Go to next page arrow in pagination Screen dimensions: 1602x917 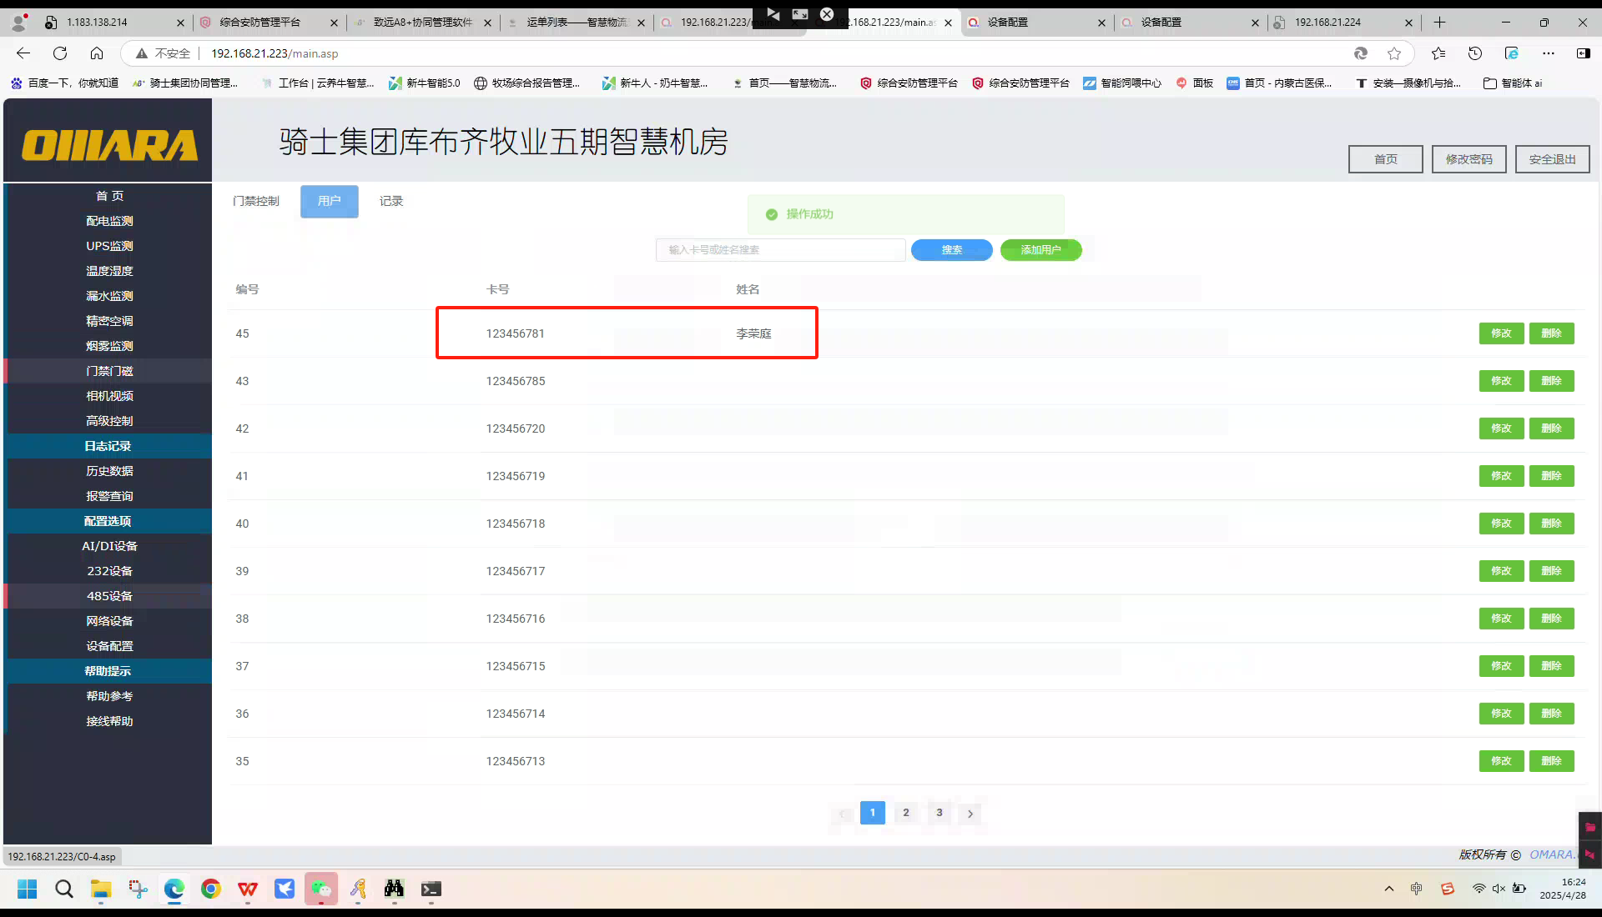click(x=970, y=814)
